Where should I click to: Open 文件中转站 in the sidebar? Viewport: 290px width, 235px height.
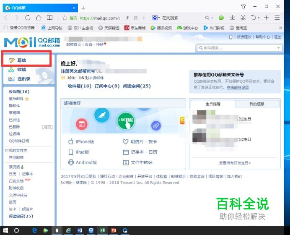point(18,195)
